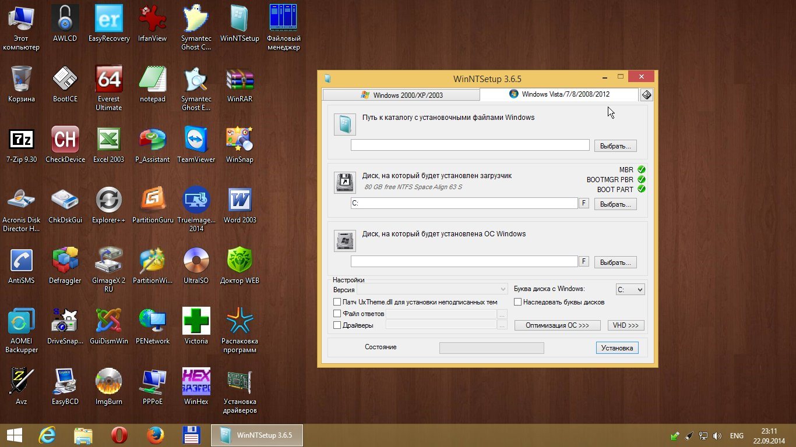Viewport: 796px width, 447px height.
Task: Click Выбрать for installation files path
Action: coord(615,146)
